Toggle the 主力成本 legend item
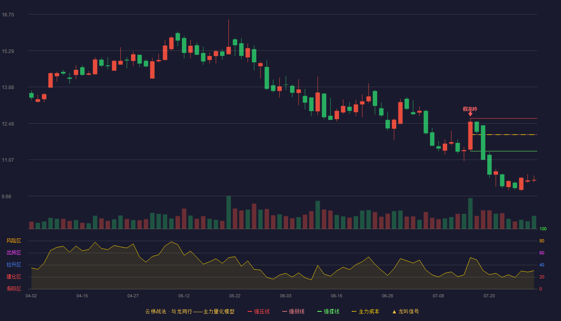The height and width of the screenshot is (321, 561). [365, 311]
